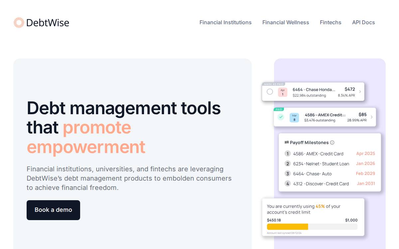The width and height of the screenshot is (399, 249).
Task: Open API Docs in navigation
Action: [363, 23]
